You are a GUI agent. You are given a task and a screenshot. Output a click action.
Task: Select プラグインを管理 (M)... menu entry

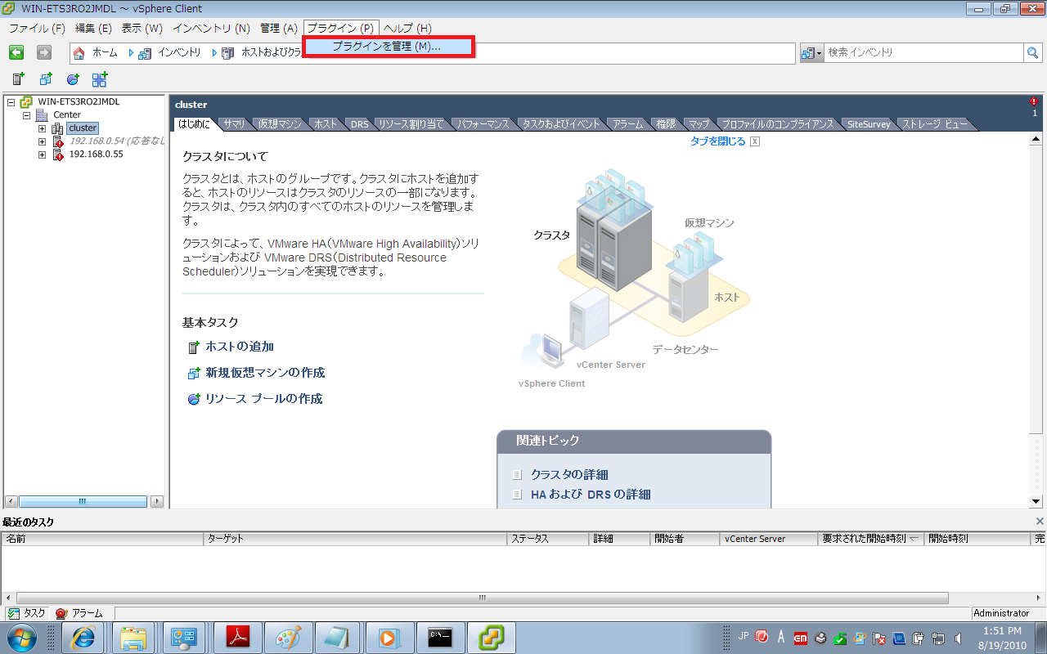(x=387, y=47)
